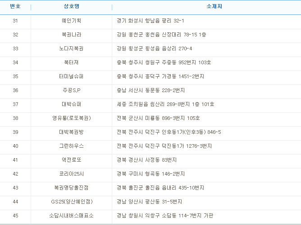Select store name 터미널슈퍼

71,76
